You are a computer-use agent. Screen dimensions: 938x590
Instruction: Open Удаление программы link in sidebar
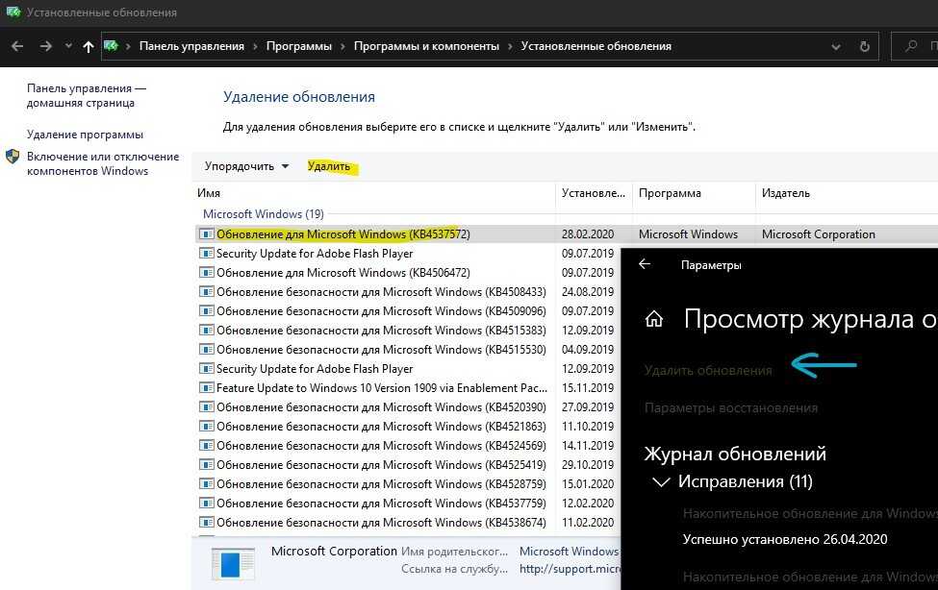85,135
